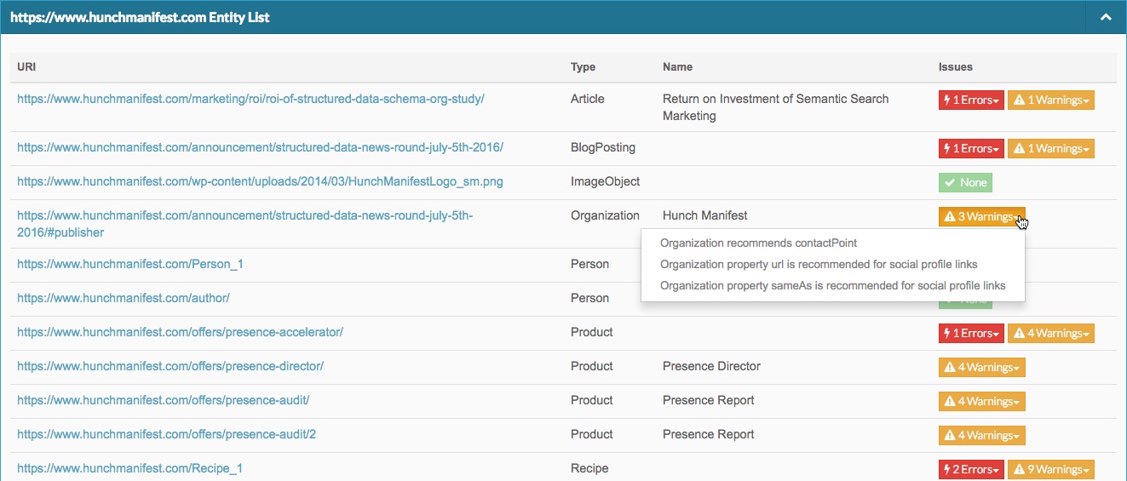
Task: Click the 'ImageObject' type cell
Action: pos(606,181)
